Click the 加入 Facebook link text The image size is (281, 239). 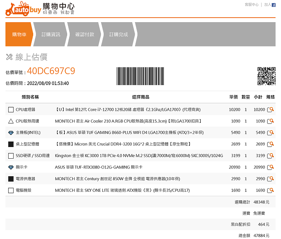[x=268, y=5]
